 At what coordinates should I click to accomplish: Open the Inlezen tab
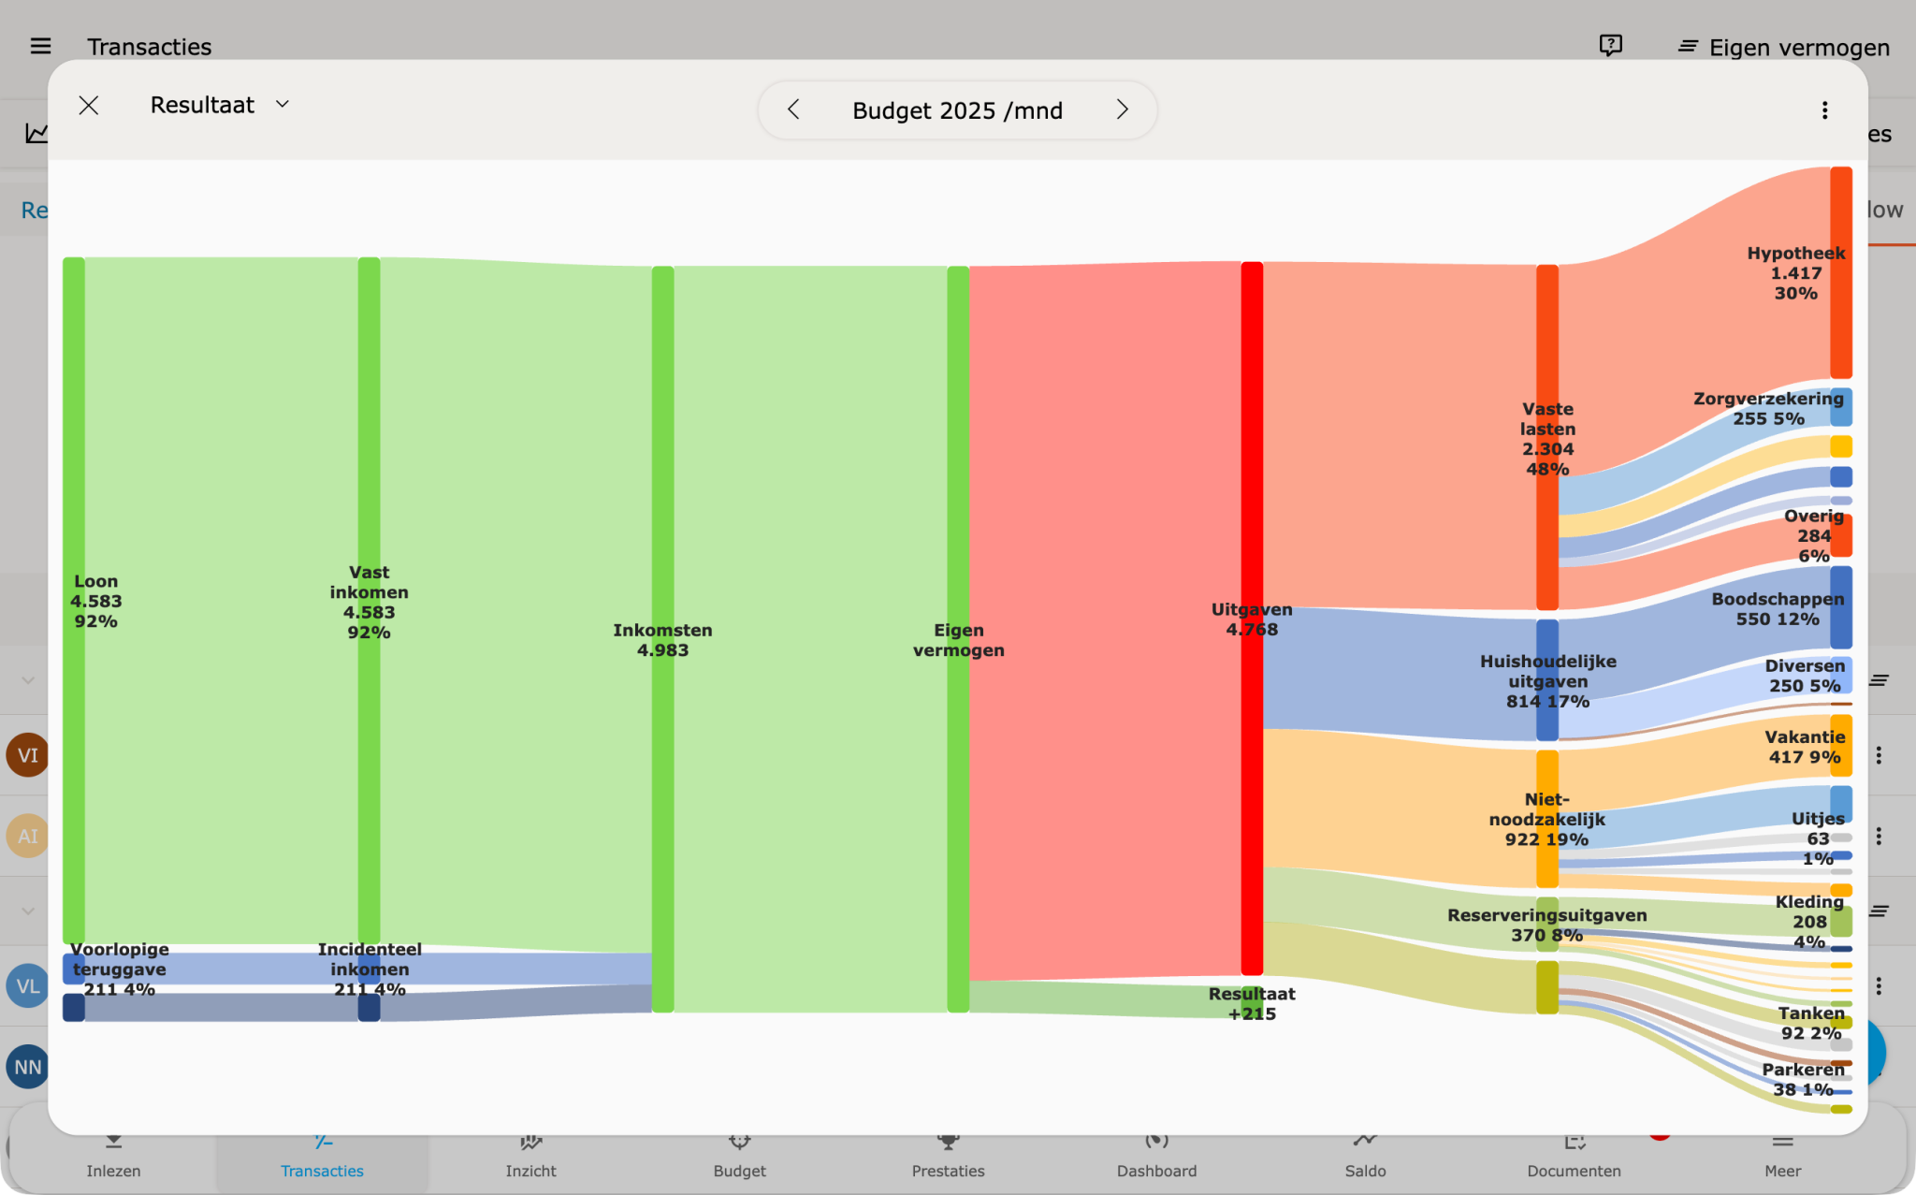coord(113,1158)
